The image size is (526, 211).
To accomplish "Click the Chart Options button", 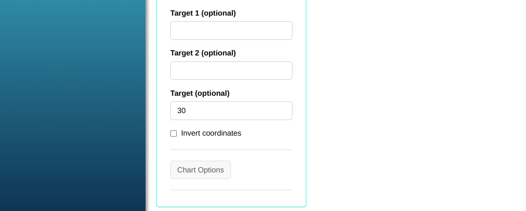I will coord(201,170).
